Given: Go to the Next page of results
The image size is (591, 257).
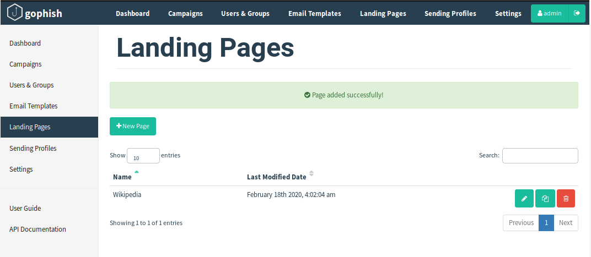Looking at the screenshot, I should pos(566,223).
